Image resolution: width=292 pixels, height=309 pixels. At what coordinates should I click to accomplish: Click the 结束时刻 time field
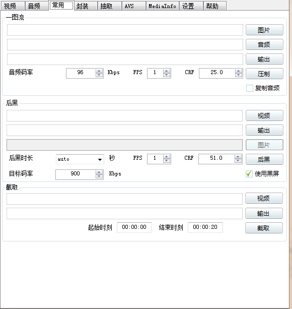click(x=205, y=227)
